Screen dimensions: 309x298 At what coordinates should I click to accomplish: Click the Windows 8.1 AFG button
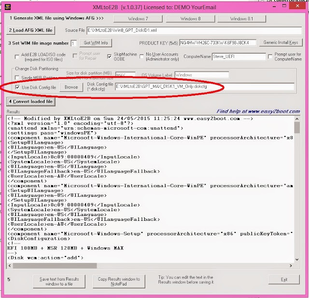click(241, 19)
